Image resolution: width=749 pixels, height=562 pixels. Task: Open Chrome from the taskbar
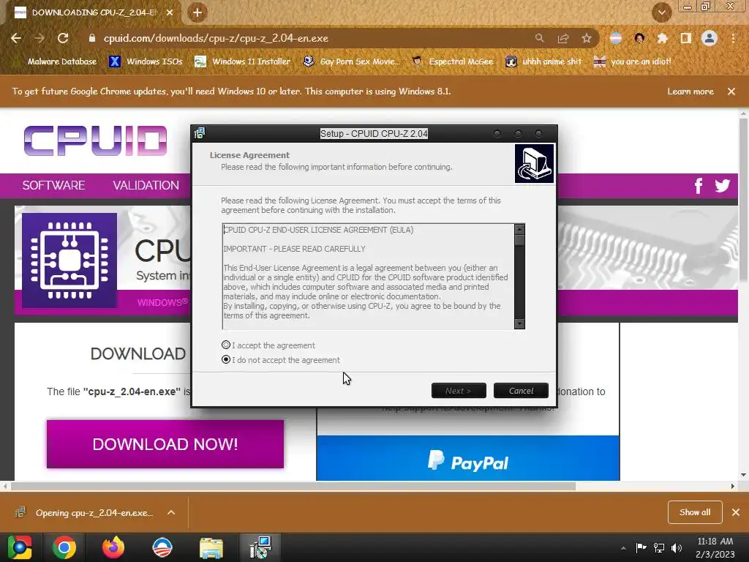[x=64, y=547]
